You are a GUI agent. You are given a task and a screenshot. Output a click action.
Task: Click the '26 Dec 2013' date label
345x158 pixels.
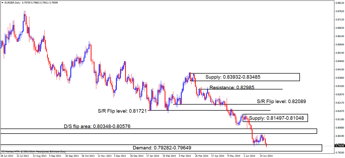point(137,156)
